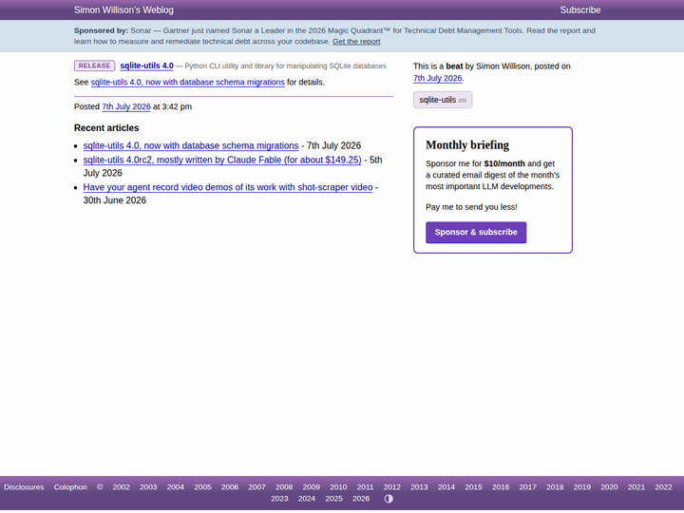This screenshot has height=513, width=684.
Task: Go to 2014 archive
Action: click(446, 487)
